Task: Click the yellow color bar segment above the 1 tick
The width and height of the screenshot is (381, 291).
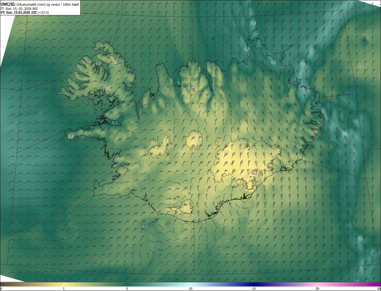Action: [64, 284]
